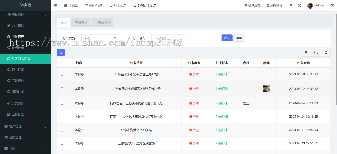Select the 下属创建的 filter tab
This screenshot has height=154, width=337.
[102, 22]
